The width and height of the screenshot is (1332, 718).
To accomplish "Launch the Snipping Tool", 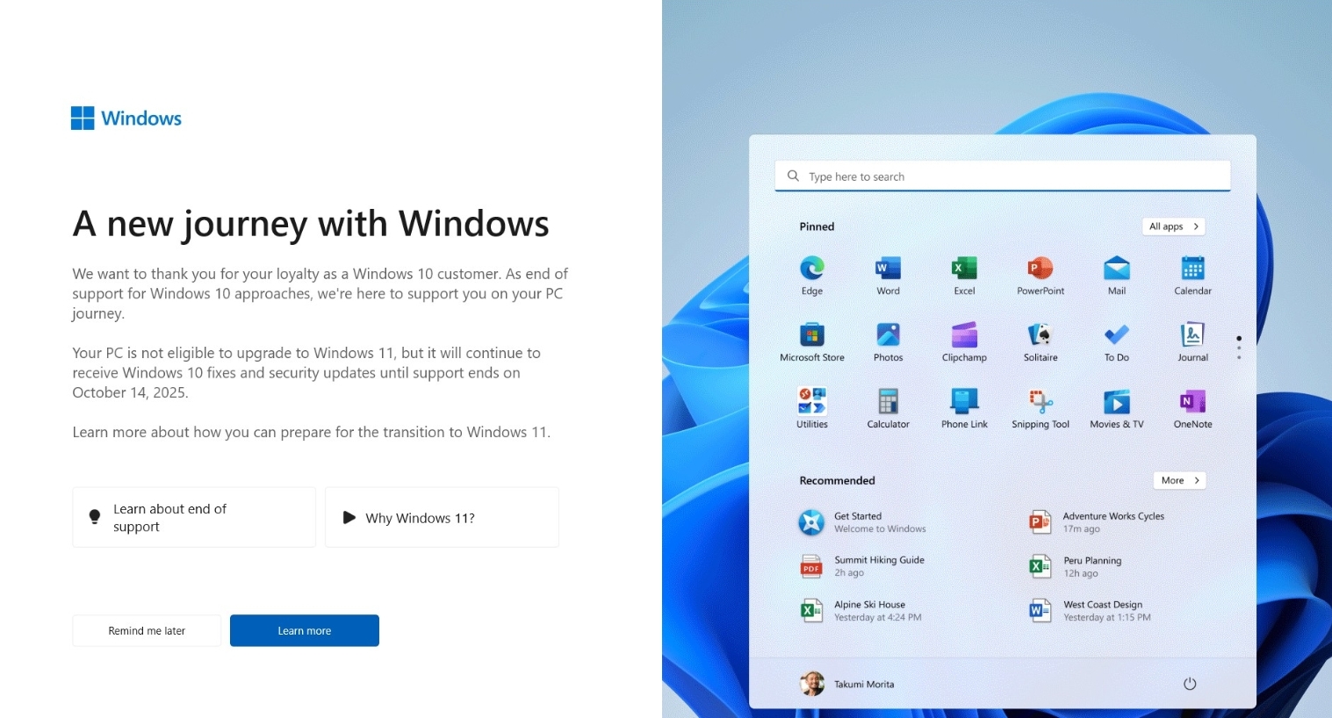I will tap(1040, 401).
